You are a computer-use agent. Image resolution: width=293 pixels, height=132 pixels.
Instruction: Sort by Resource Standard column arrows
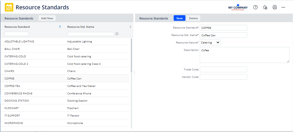(x=60, y=27)
